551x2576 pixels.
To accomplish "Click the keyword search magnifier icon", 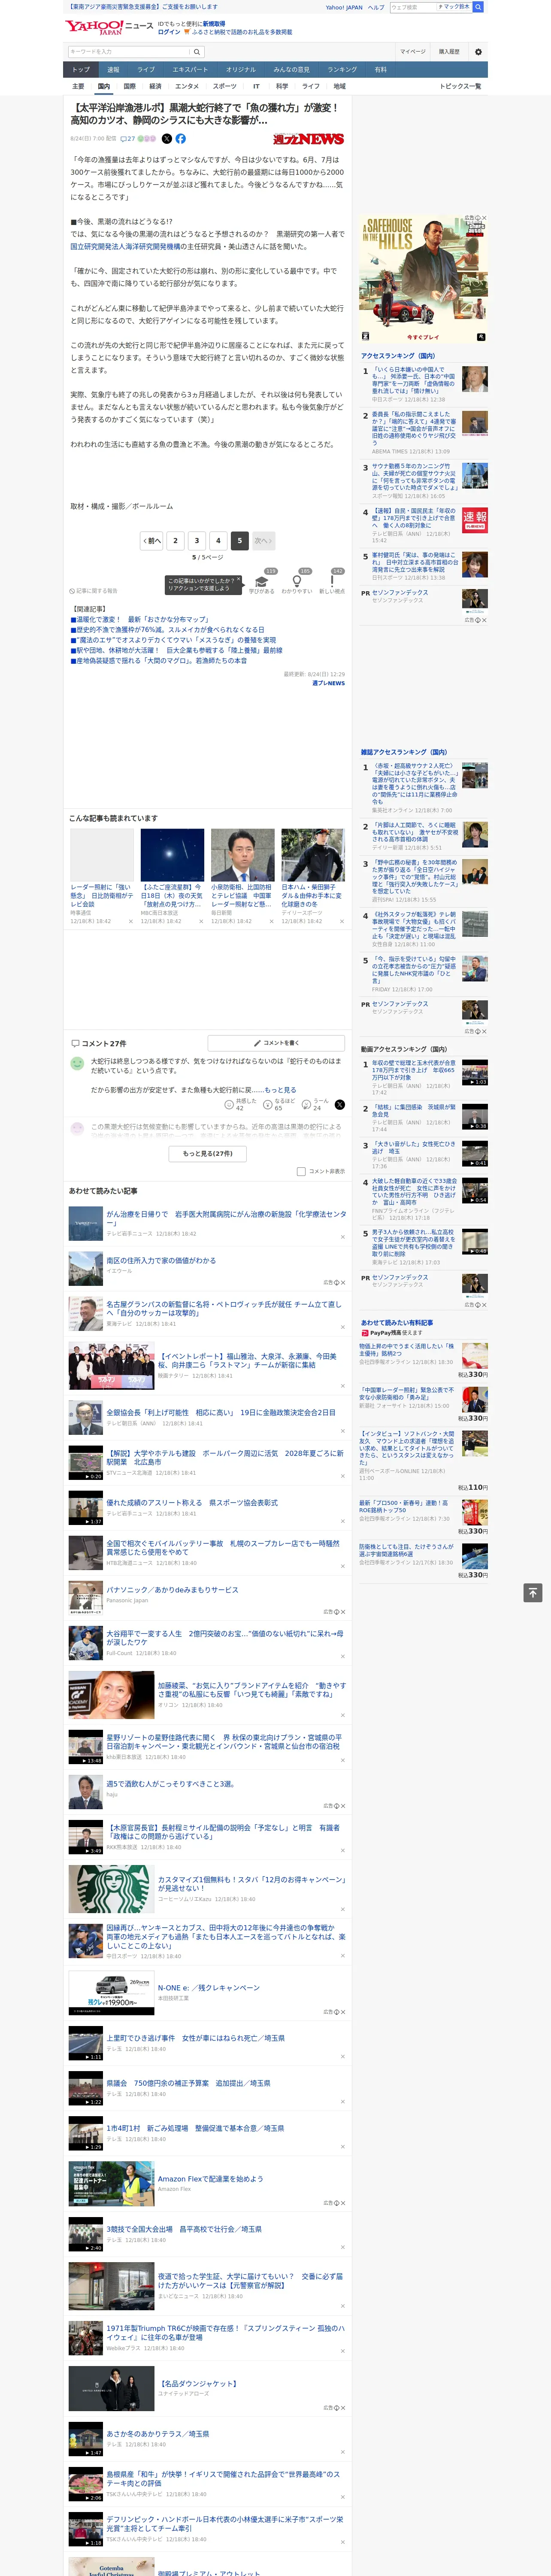I will coord(197,52).
